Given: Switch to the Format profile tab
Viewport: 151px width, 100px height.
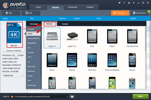Looking at the screenshot, I should tap(65, 24).
